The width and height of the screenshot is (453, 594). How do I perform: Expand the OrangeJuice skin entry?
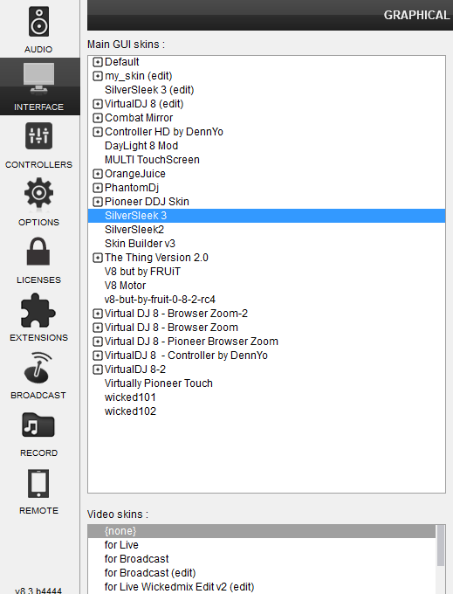(x=98, y=174)
